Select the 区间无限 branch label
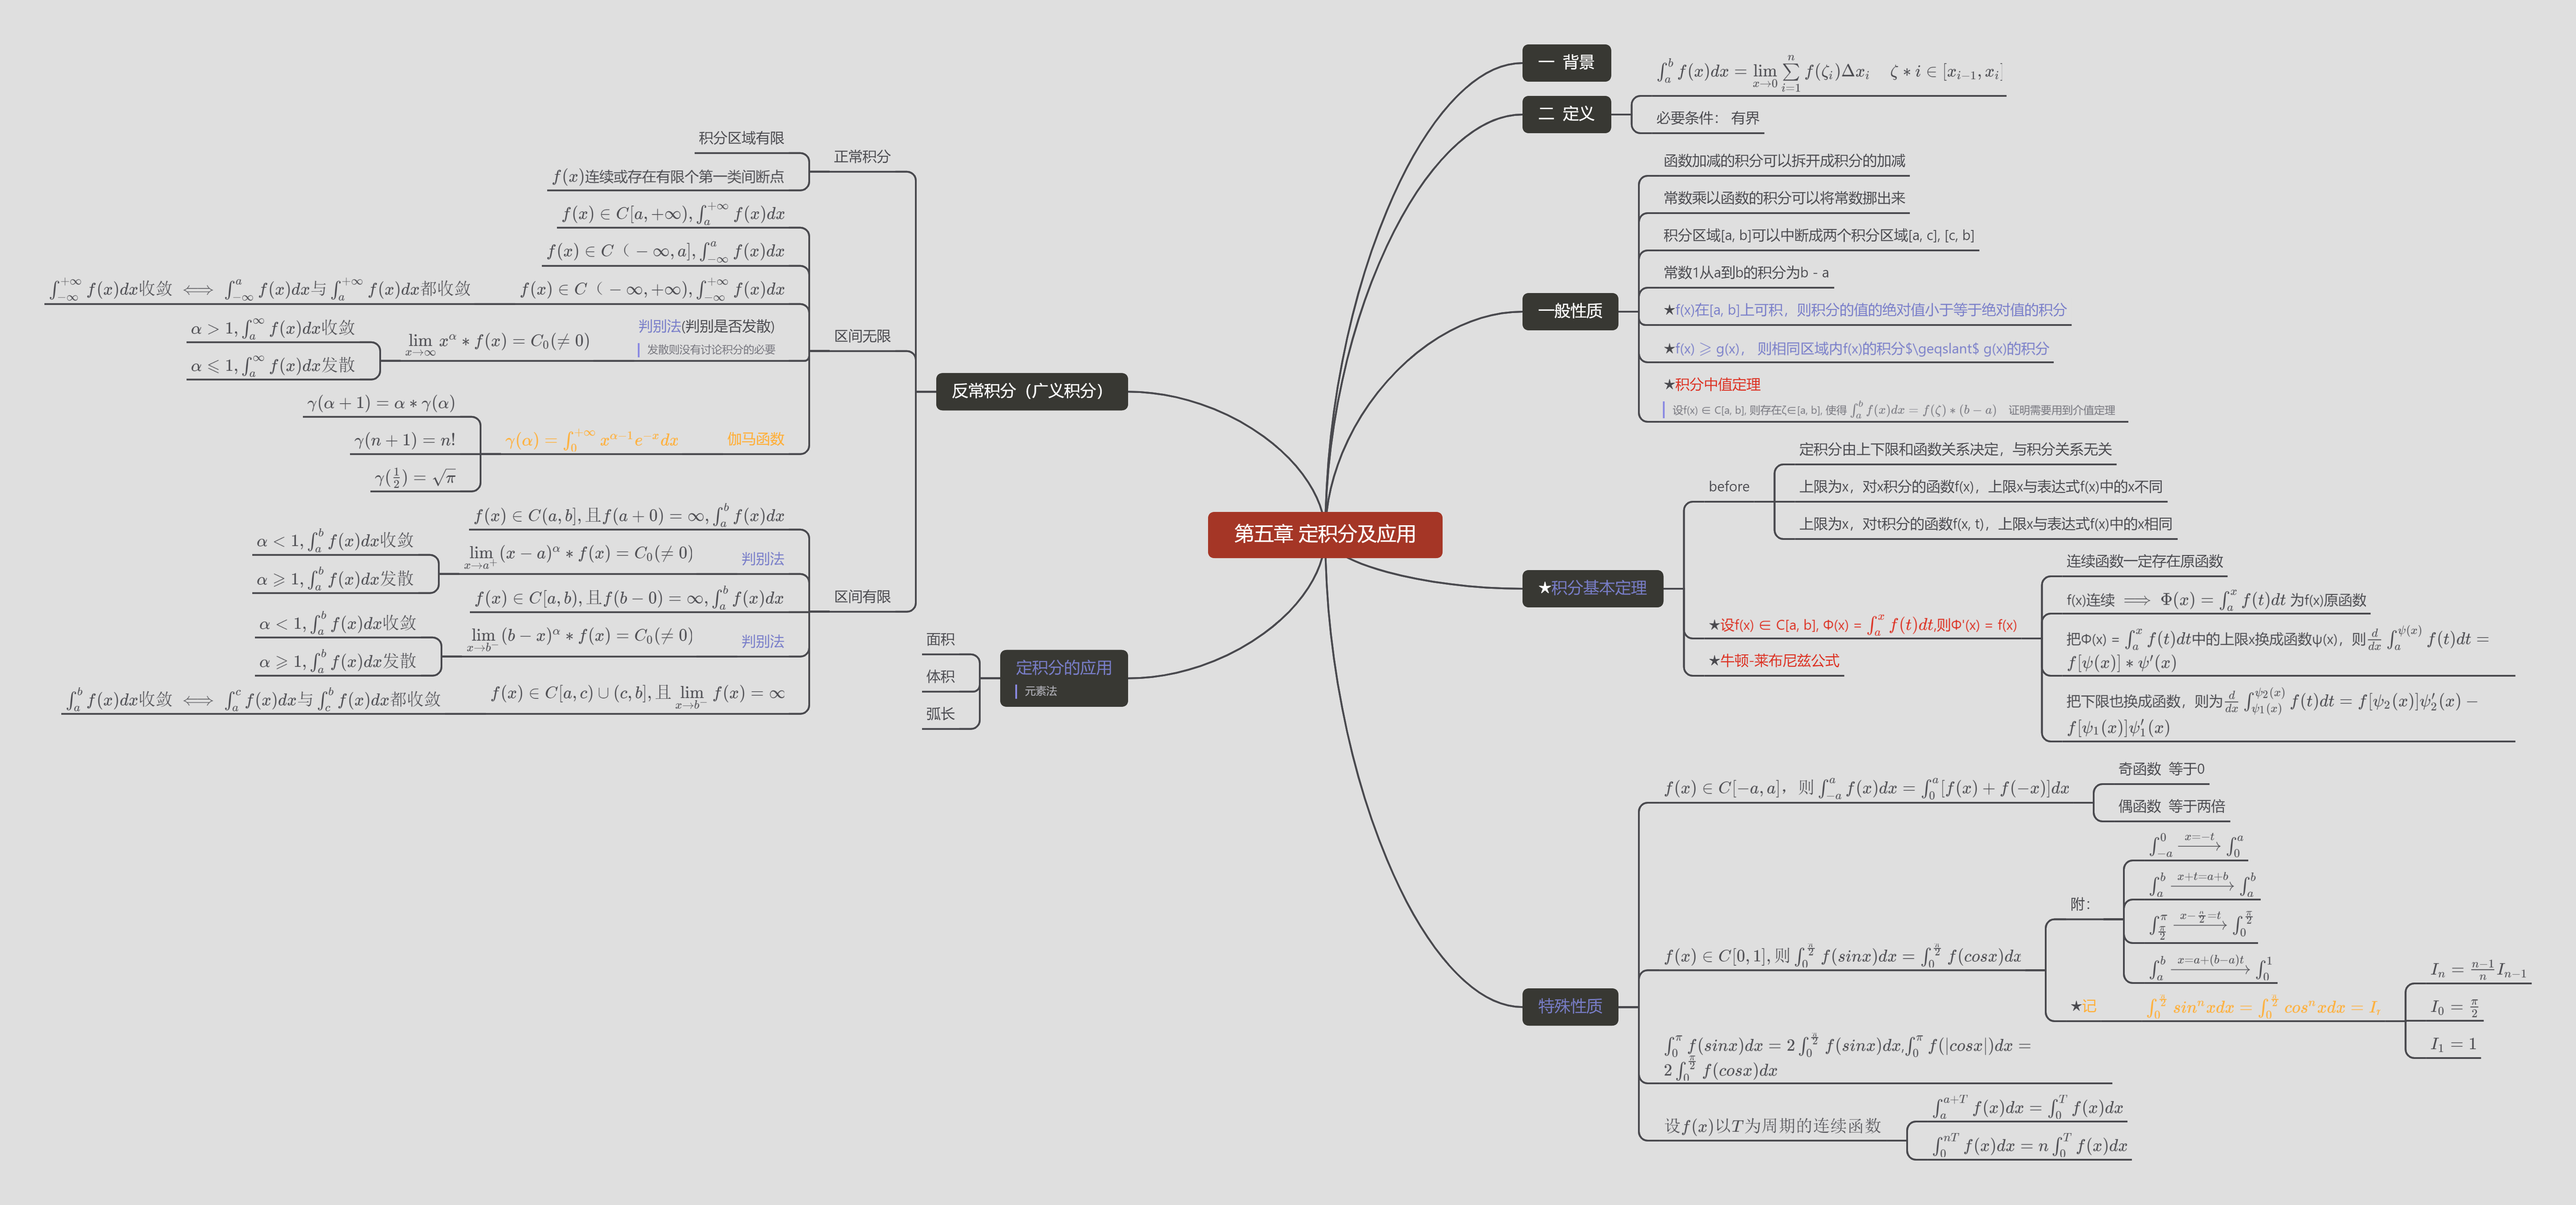Screen dimensions: 2576x1205 click(862, 337)
